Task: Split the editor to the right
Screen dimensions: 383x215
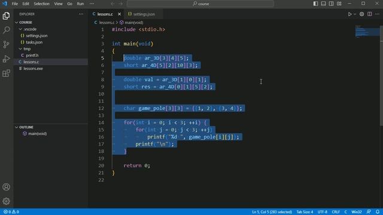Action: 370,14
